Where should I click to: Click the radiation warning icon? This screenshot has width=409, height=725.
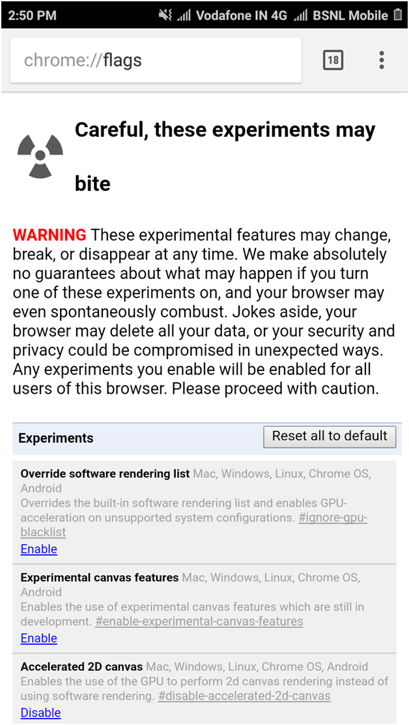coord(40,156)
